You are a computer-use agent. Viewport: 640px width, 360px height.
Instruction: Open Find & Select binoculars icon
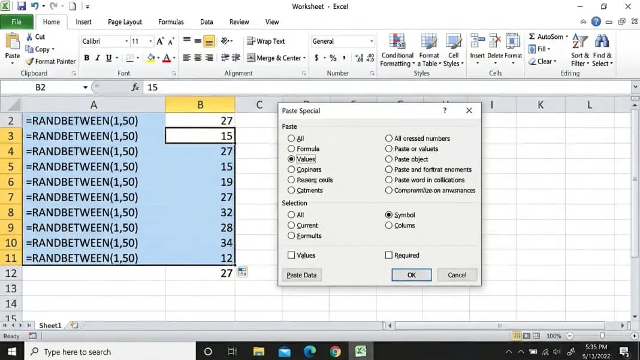[x=602, y=42]
